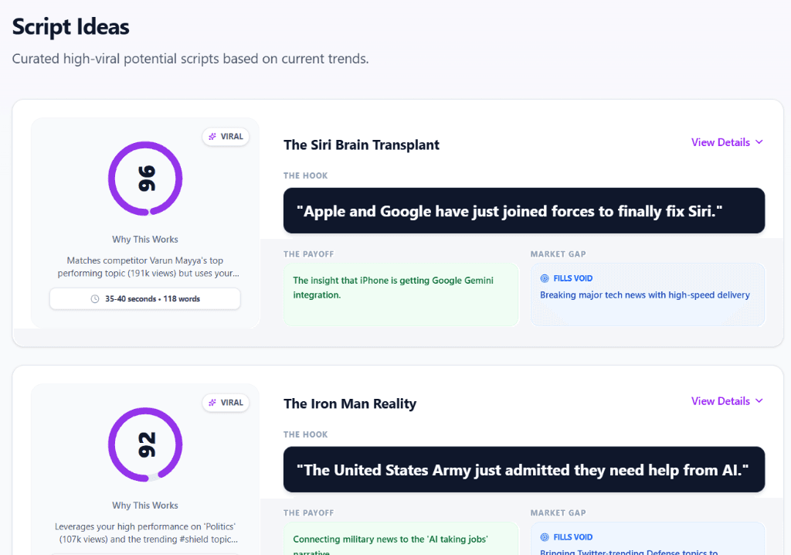This screenshot has width=791, height=555.
Task: Click the 92 viral score ring
Action: [145, 444]
